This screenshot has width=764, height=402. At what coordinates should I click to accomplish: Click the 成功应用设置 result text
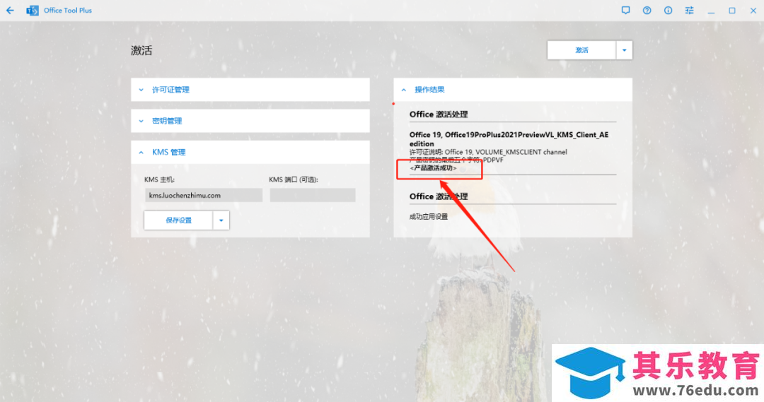click(428, 217)
